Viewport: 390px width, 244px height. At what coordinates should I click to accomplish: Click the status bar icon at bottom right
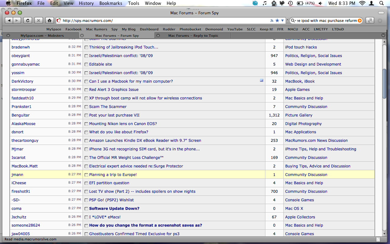click(378, 239)
